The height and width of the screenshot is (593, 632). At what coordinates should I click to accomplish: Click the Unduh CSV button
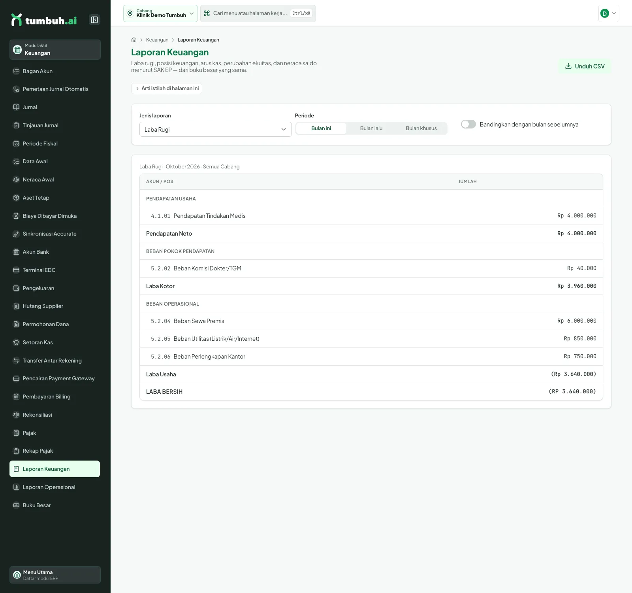pyautogui.click(x=585, y=66)
